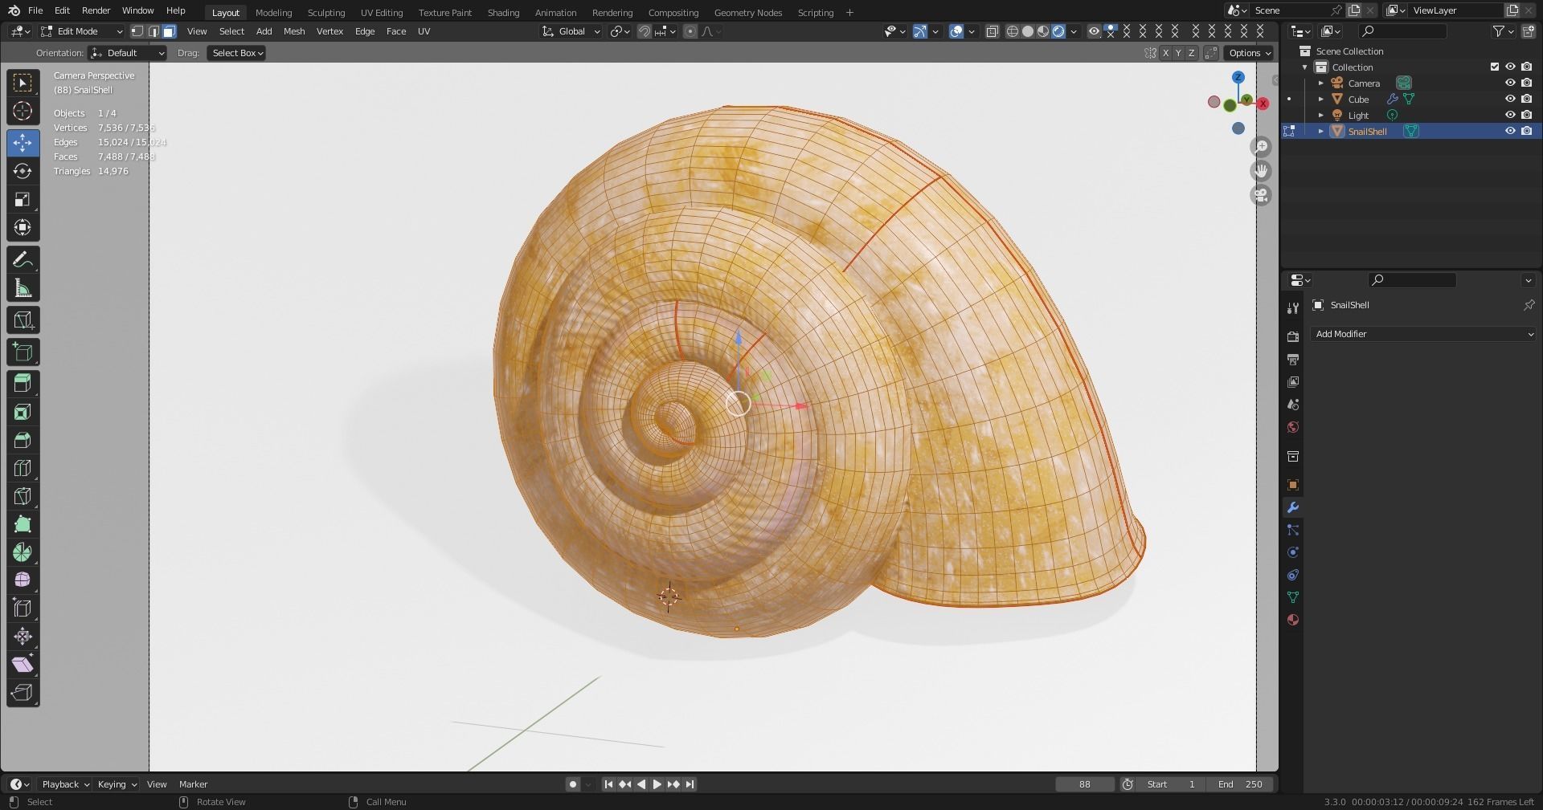Image resolution: width=1543 pixels, height=810 pixels.
Task: Collapse the Collection in outliner
Action: (x=1304, y=67)
